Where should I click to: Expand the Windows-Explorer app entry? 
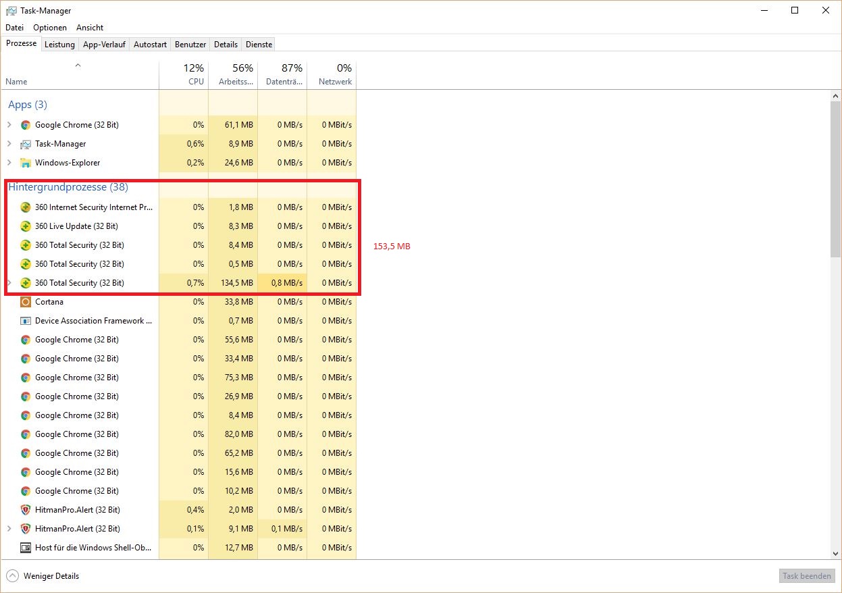(9, 163)
